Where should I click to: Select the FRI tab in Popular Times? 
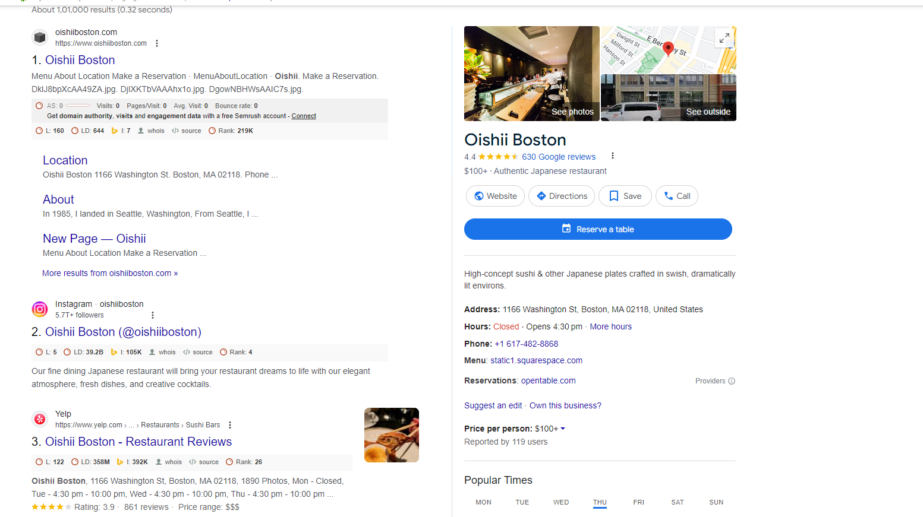coord(638,502)
